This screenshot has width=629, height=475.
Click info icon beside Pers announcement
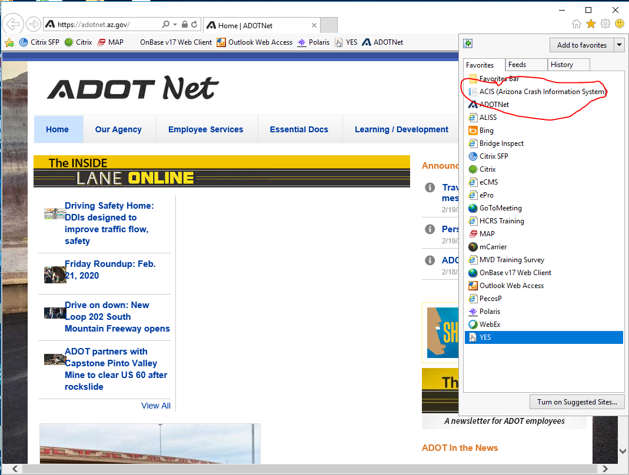click(x=430, y=229)
